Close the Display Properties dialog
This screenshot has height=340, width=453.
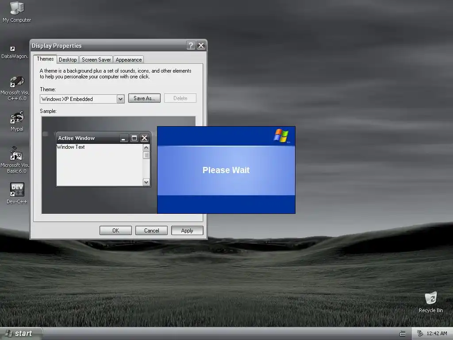point(201,46)
